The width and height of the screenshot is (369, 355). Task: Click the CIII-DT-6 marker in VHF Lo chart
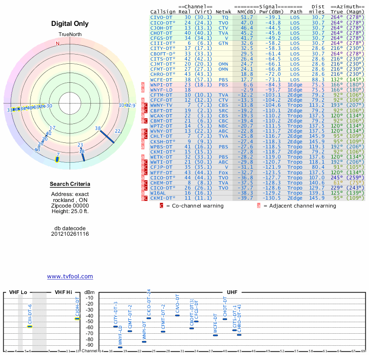30,326
